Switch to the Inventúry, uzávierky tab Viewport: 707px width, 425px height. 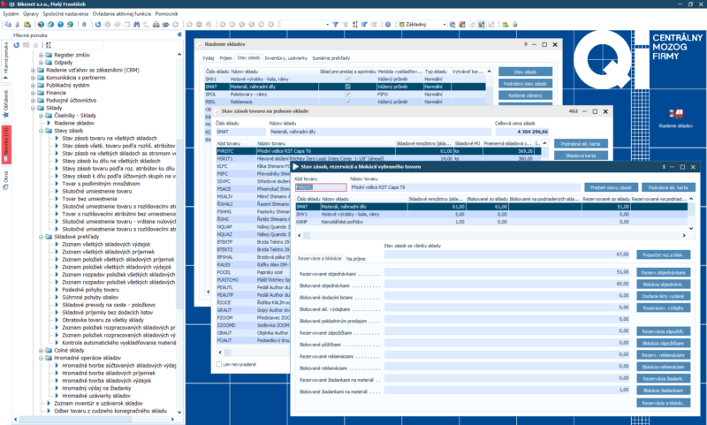pos(287,57)
